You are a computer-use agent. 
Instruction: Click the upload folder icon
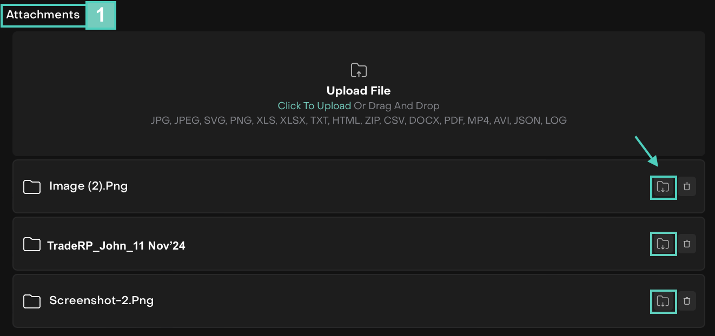tap(359, 70)
